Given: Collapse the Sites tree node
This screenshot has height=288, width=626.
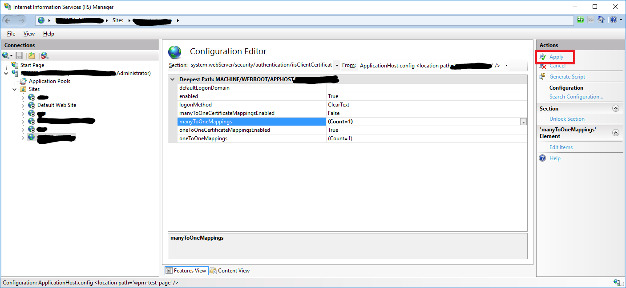Looking at the screenshot, I should tap(14, 89).
